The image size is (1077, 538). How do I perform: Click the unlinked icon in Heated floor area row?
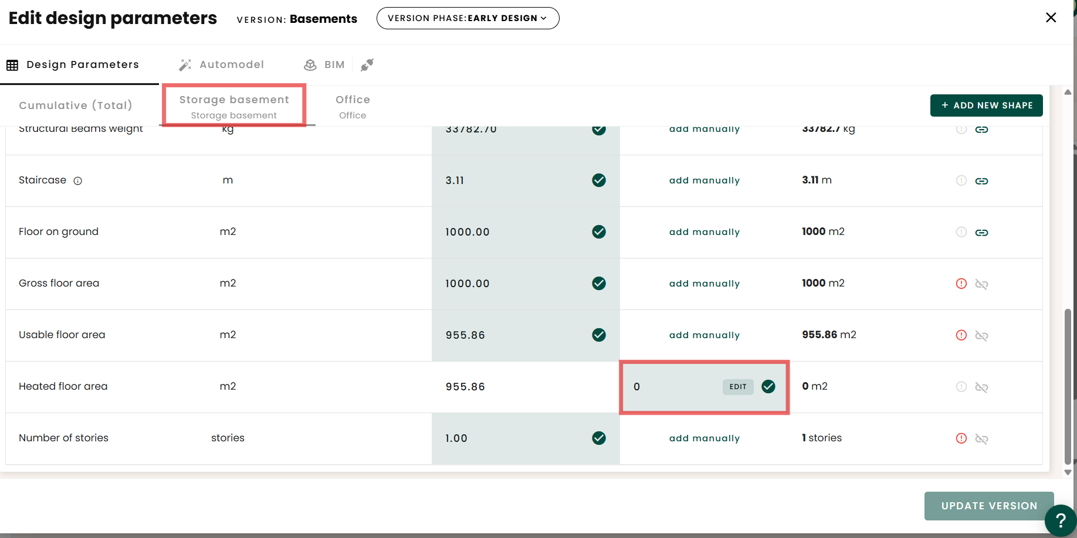(981, 387)
